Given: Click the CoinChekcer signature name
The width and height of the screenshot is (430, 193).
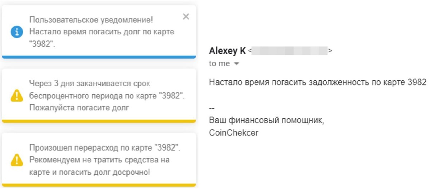Looking at the screenshot, I should coord(234,132).
